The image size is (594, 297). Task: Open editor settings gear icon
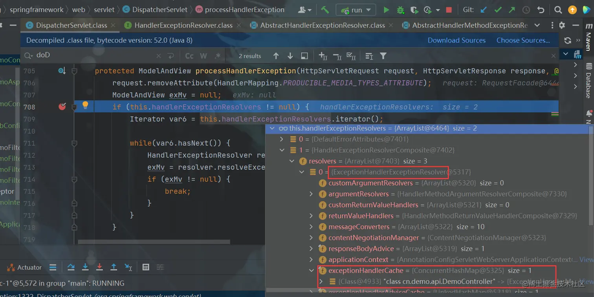[562, 25]
